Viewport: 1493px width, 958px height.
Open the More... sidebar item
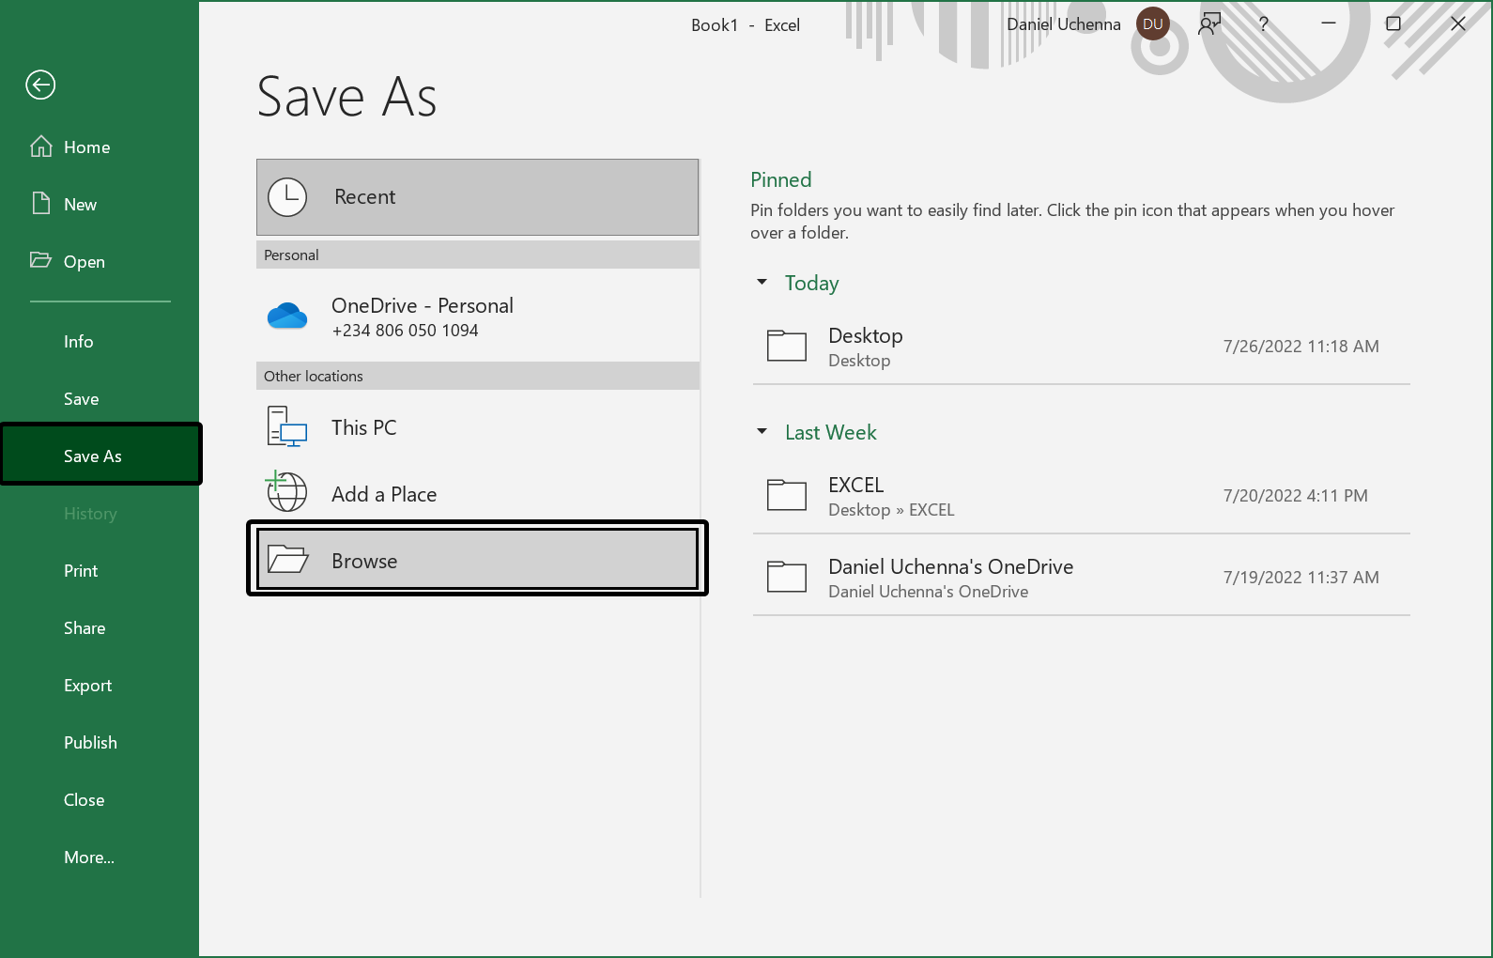click(89, 858)
